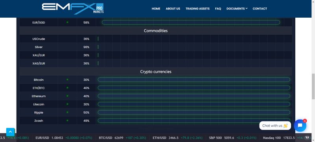Click the 96% value for Silver

[x=86, y=47]
